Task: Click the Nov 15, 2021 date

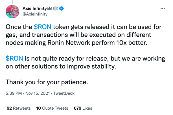Action: point(37,93)
